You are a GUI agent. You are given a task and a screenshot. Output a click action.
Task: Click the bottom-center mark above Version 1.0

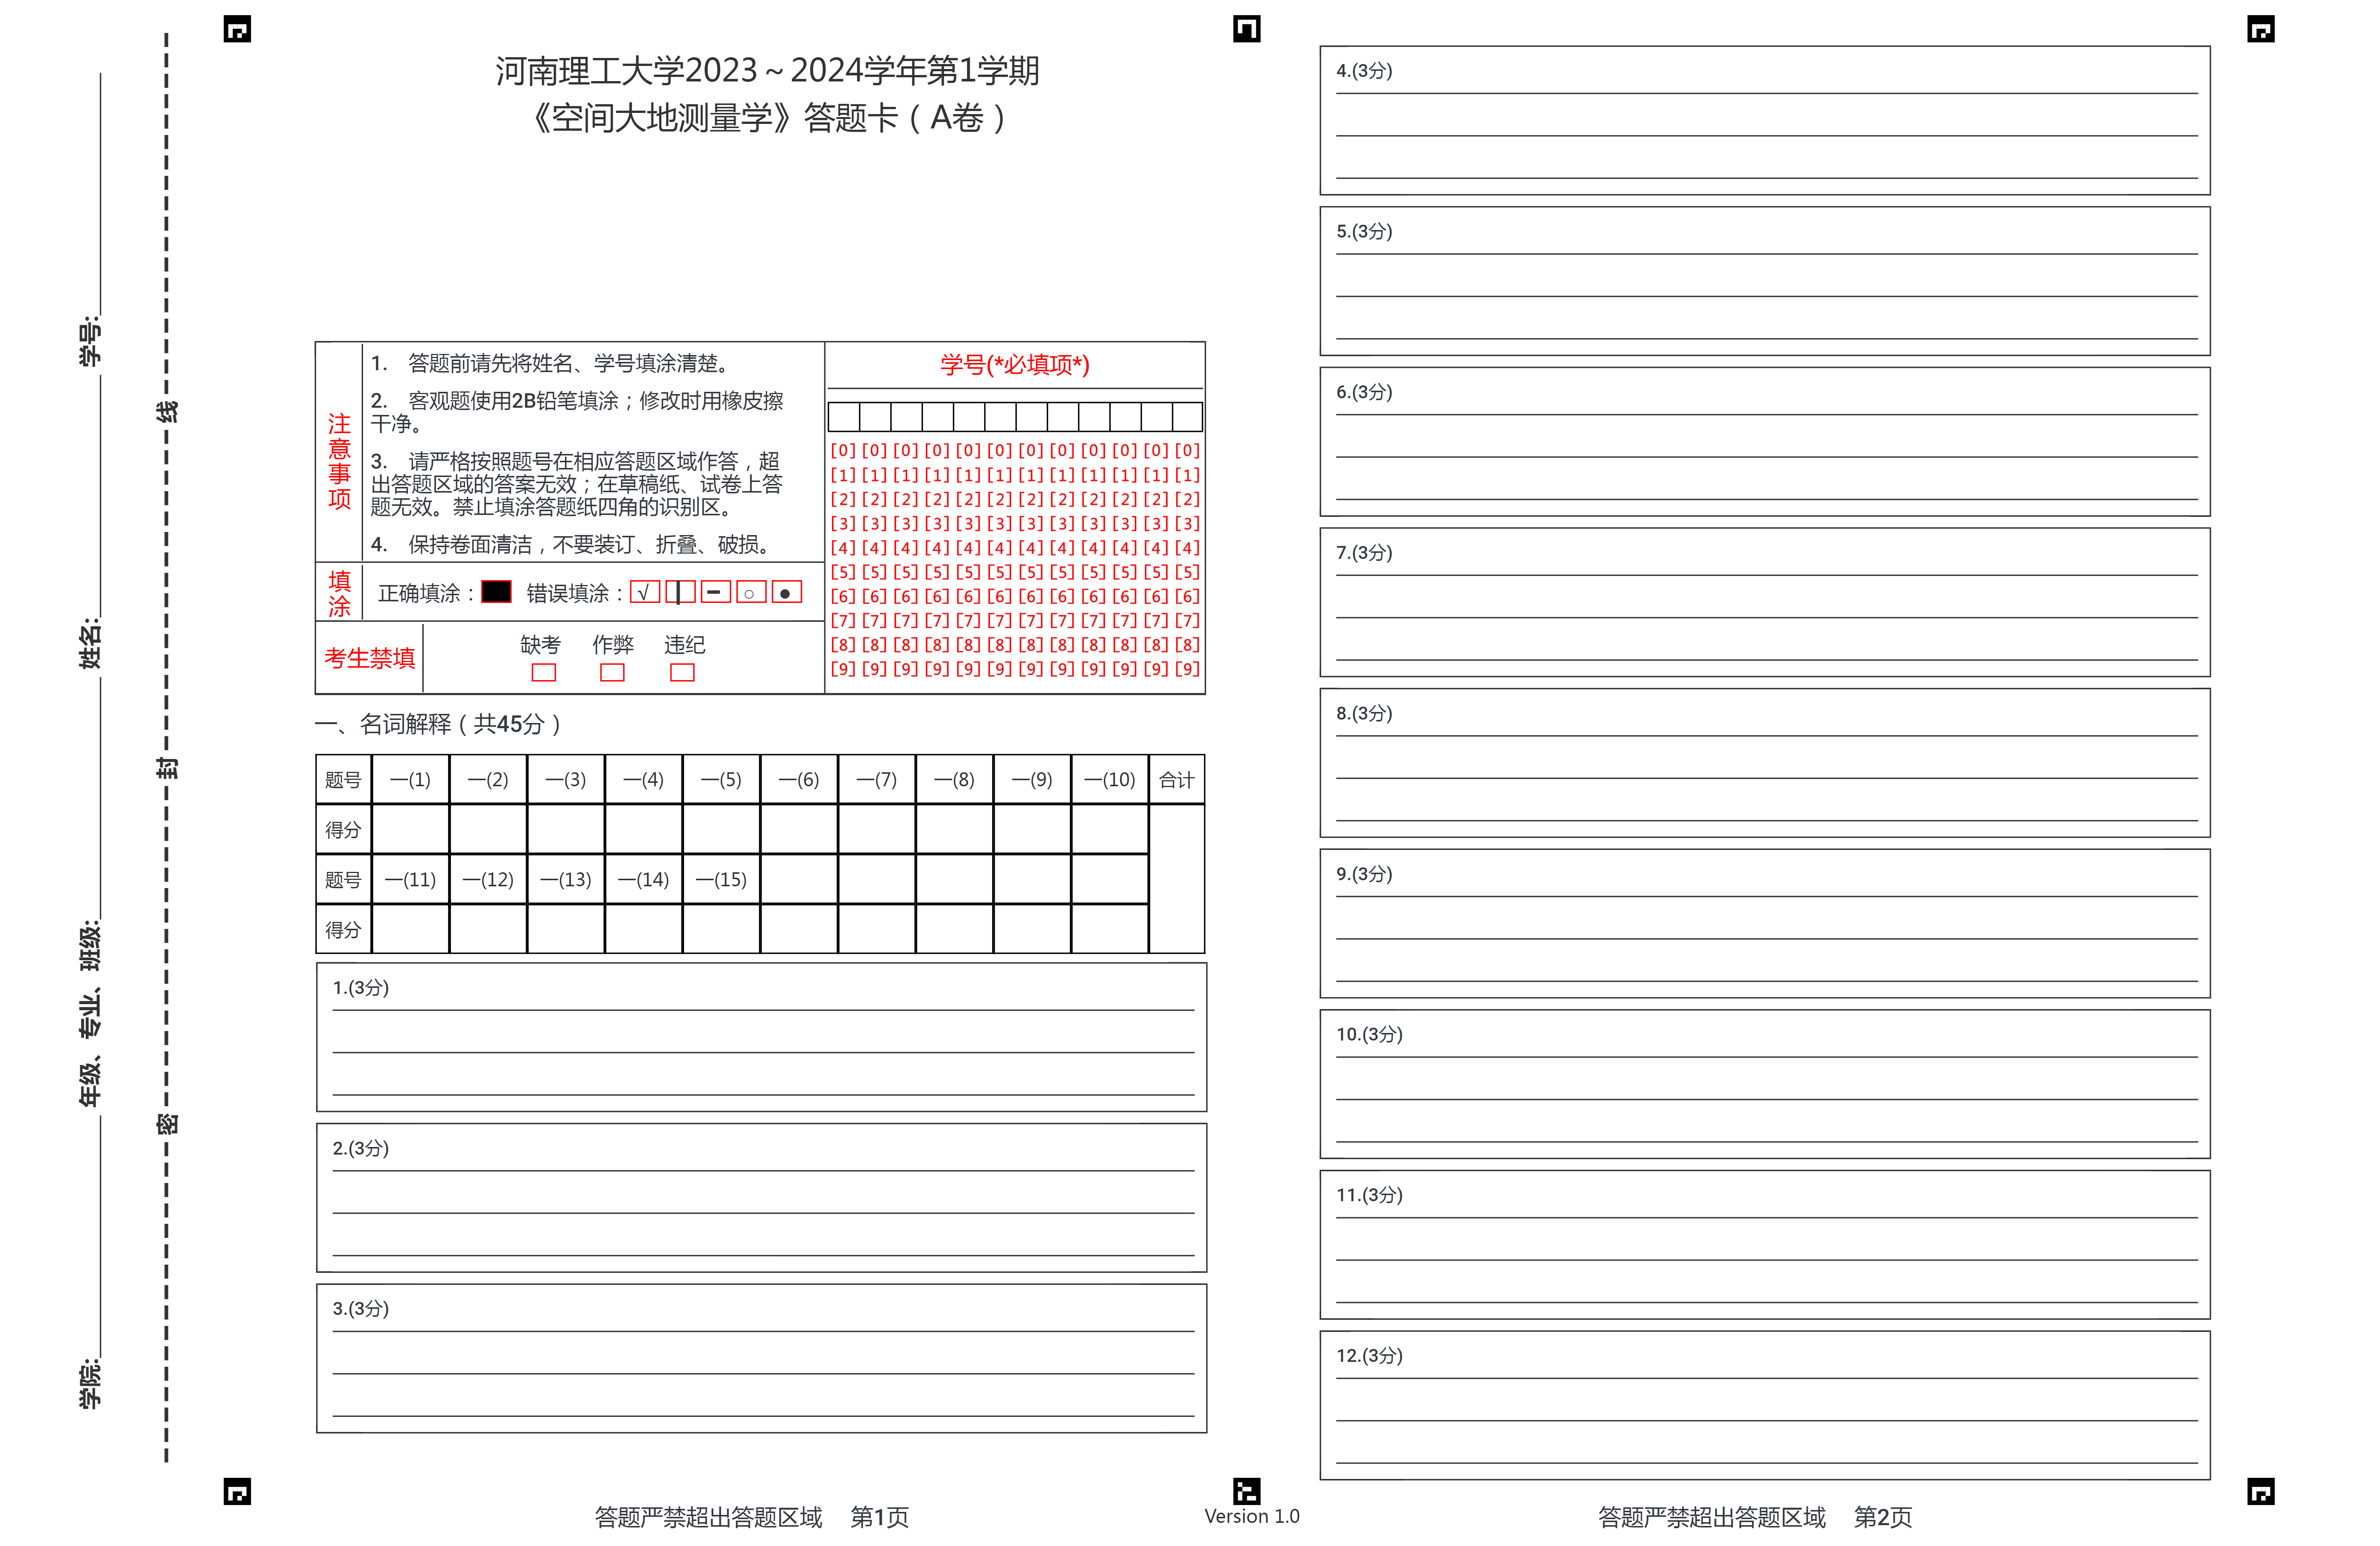[1246, 1491]
